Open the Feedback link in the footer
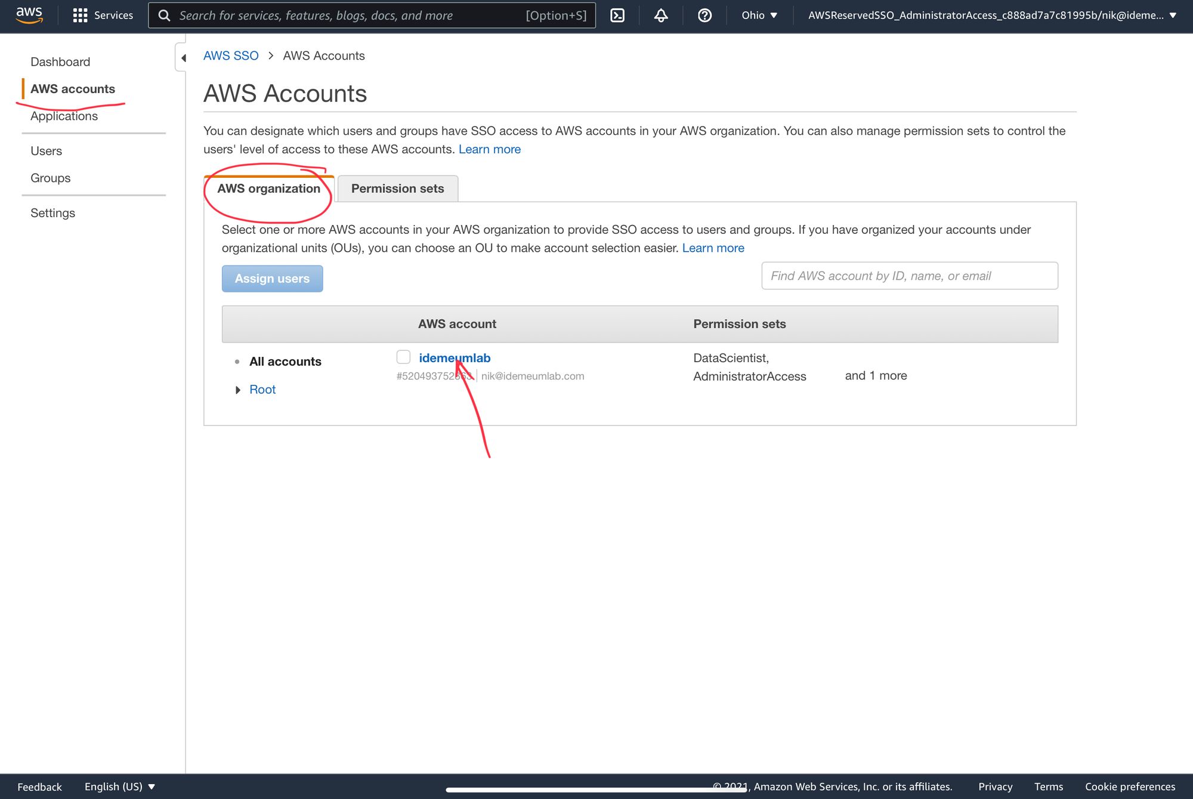Screen dimensions: 1193x799 [39, 786]
